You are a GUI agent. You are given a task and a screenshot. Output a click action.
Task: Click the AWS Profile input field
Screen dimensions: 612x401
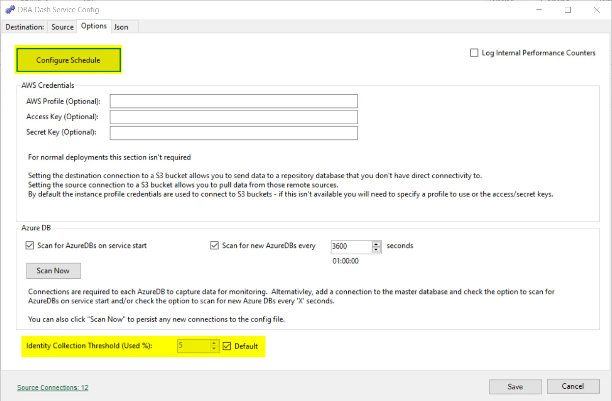(233, 102)
